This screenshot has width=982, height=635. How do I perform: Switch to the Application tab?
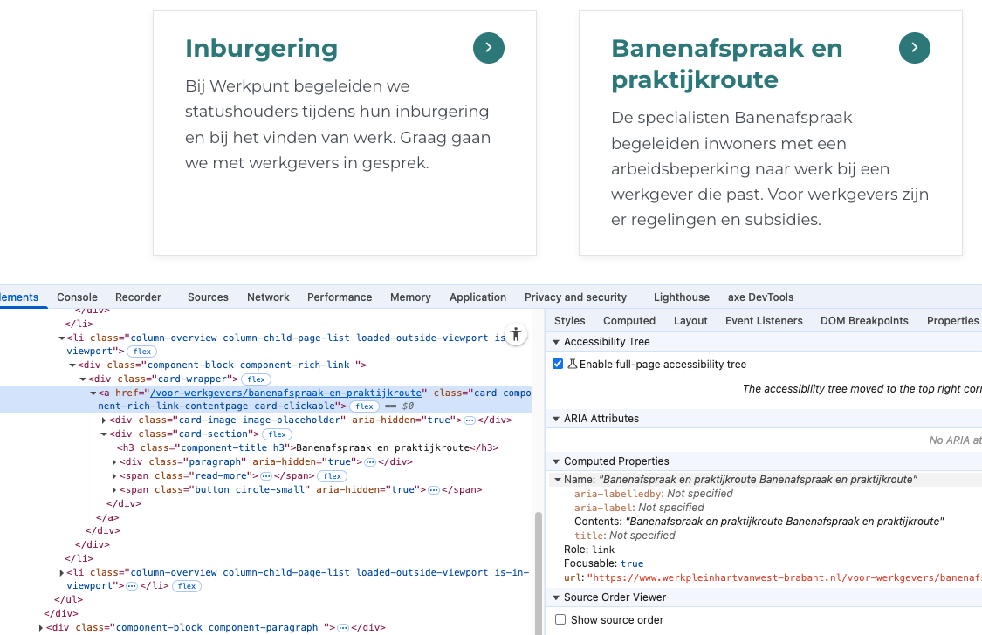(x=477, y=297)
